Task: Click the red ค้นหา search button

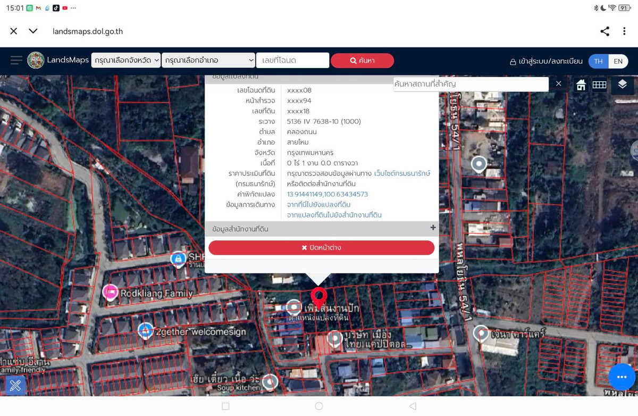Action: [x=362, y=61]
